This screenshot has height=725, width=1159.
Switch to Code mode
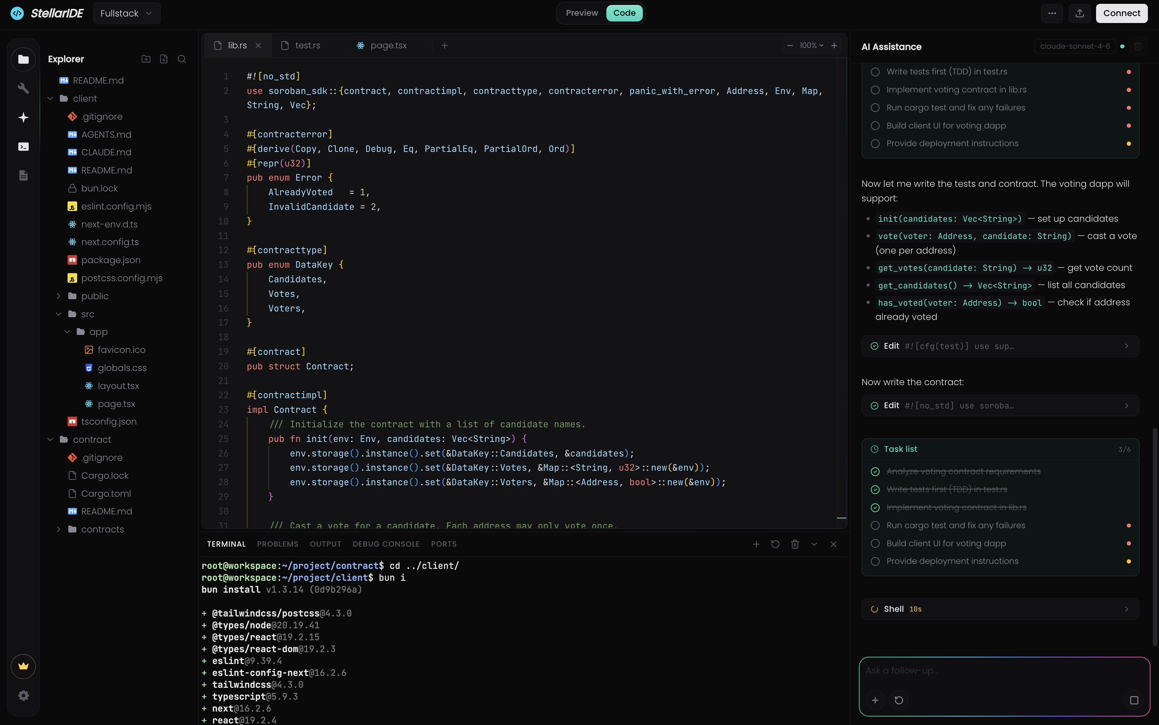(624, 13)
